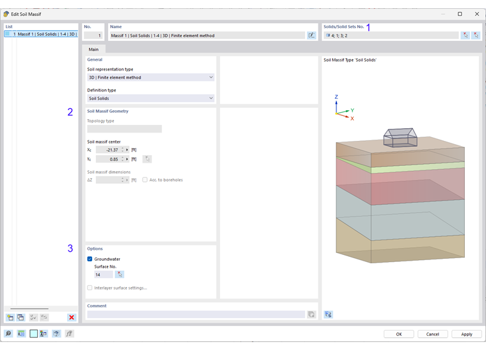Click the OK button
The image size is (486, 351).
[398, 334]
